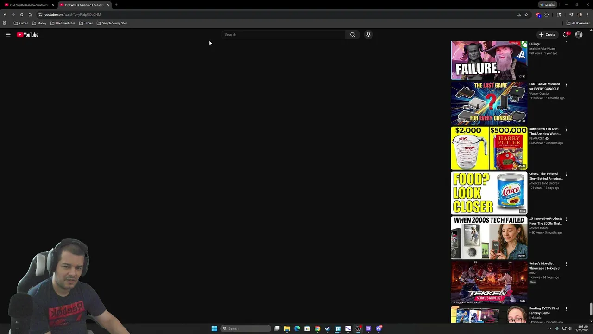The width and height of the screenshot is (593, 334).
Task: Open Wonder Questor channel name
Action: point(539,94)
